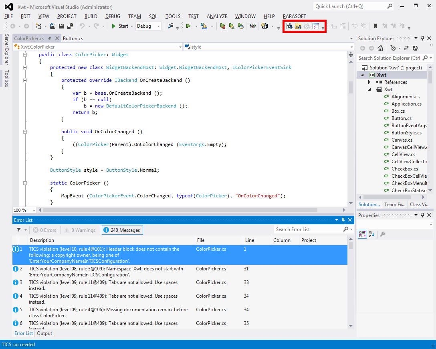
Task: Open the ANALYZE menu
Action: [x=217, y=16]
